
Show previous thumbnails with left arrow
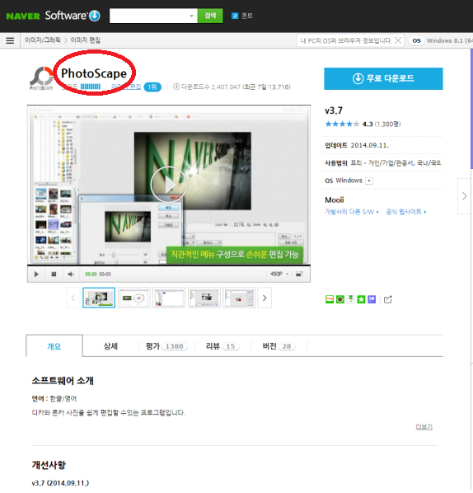coord(73,298)
